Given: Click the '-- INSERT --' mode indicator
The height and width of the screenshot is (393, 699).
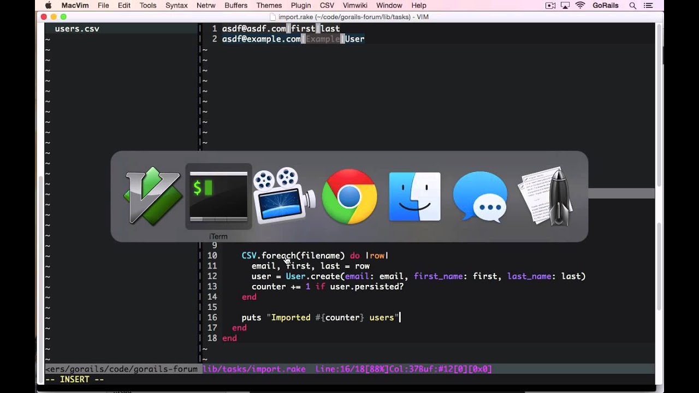Looking at the screenshot, I should click(x=75, y=379).
